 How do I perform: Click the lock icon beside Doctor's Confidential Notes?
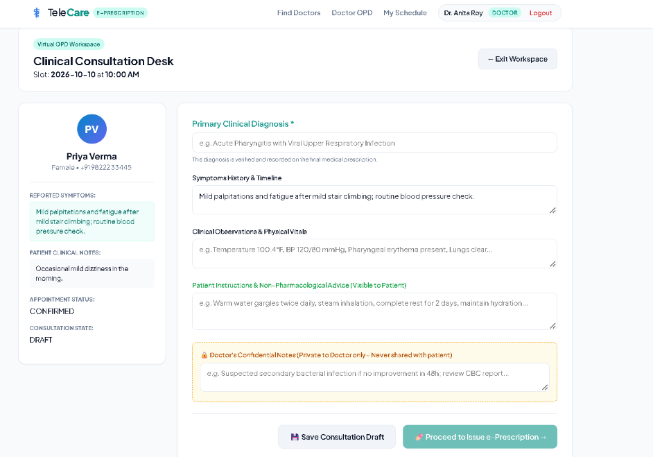tap(204, 355)
